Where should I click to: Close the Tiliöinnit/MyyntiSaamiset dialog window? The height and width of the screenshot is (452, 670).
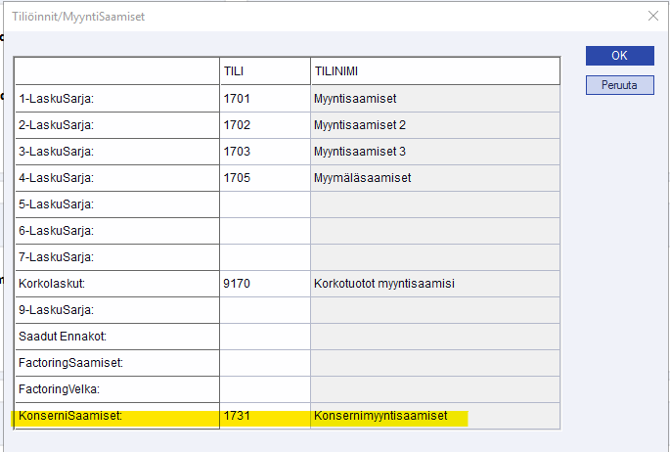(x=652, y=15)
